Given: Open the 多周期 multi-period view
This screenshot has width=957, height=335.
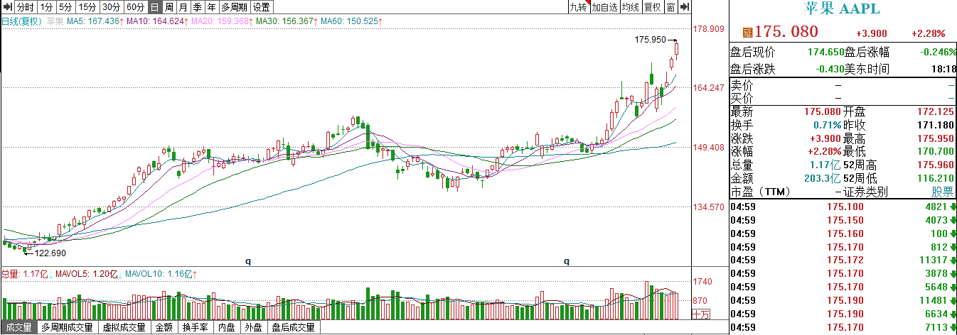Looking at the screenshot, I should tap(235, 7).
